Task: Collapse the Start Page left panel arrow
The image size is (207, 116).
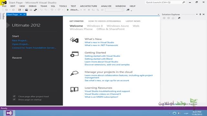Action: (x=8, y=25)
